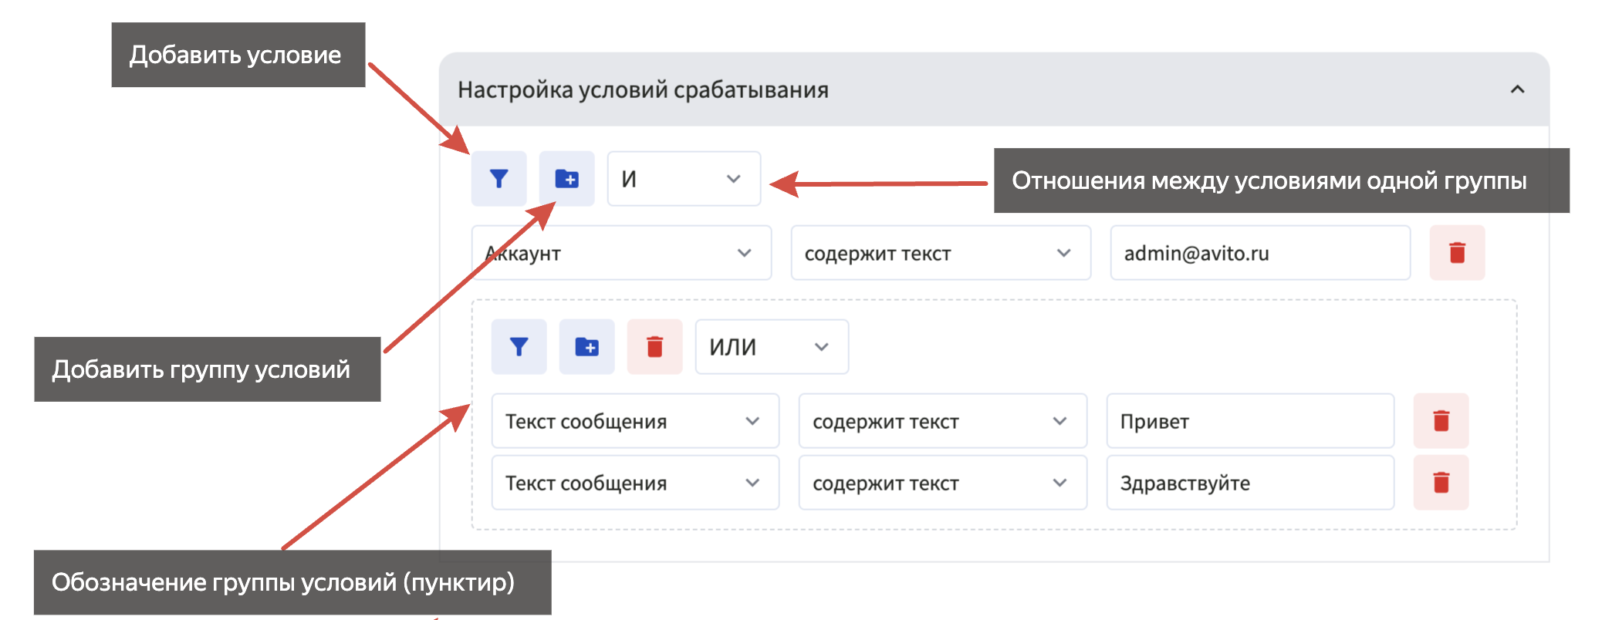The height and width of the screenshot is (620, 1602).
Task: Open operator dropdown in the Аккаунт row
Action: pos(940,253)
